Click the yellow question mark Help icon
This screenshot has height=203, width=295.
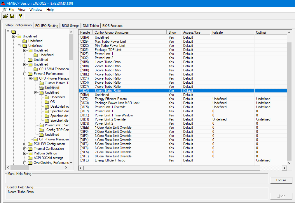pyautogui.click(x=20, y=16)
